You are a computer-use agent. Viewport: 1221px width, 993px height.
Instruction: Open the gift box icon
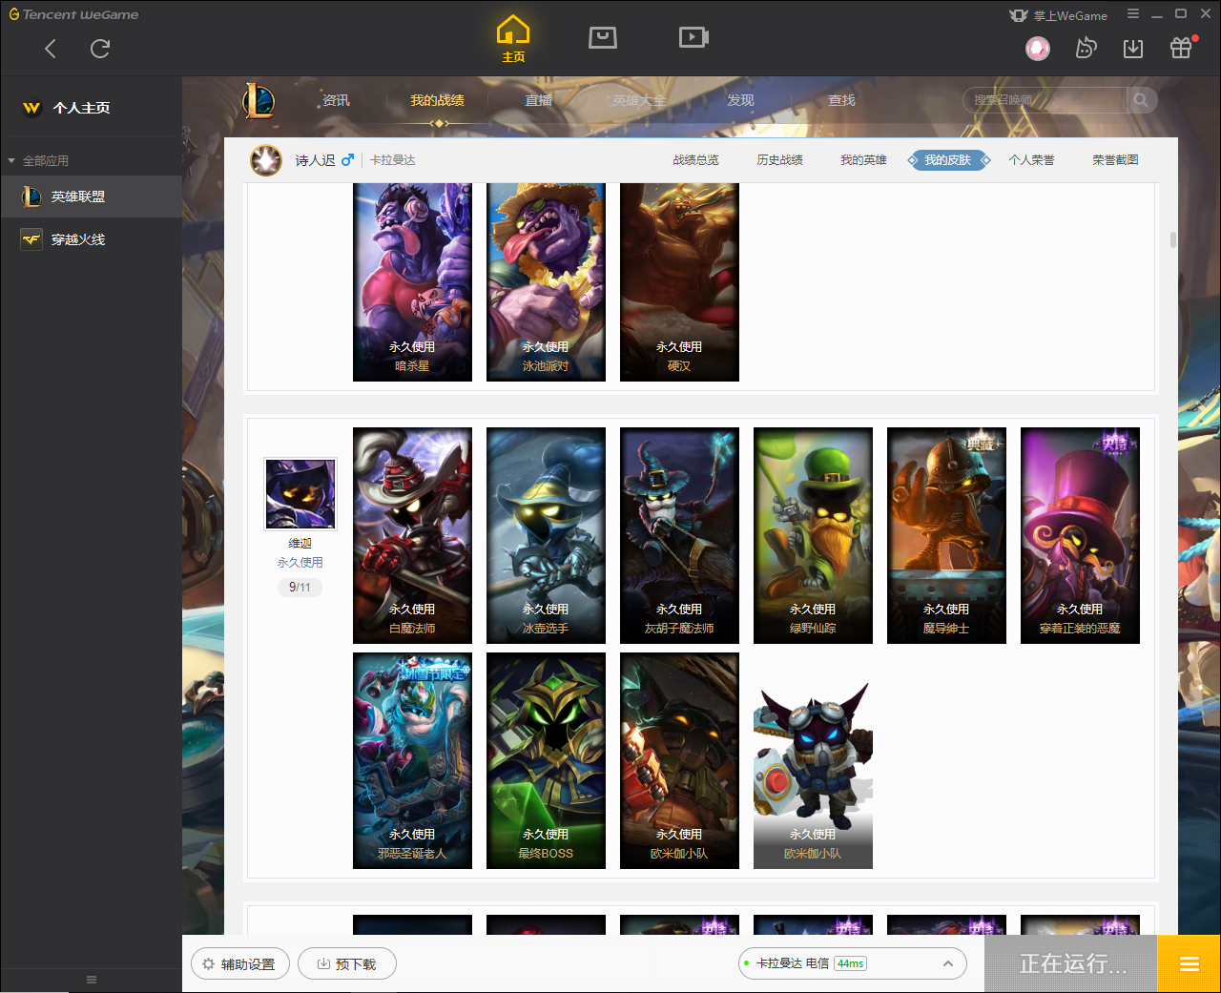pos(1181,48)
